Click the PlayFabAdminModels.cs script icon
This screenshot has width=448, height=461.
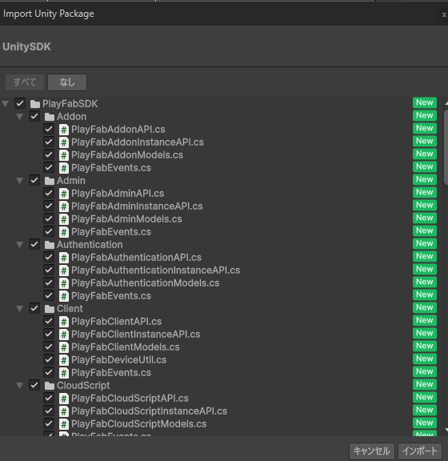point(64,219)
